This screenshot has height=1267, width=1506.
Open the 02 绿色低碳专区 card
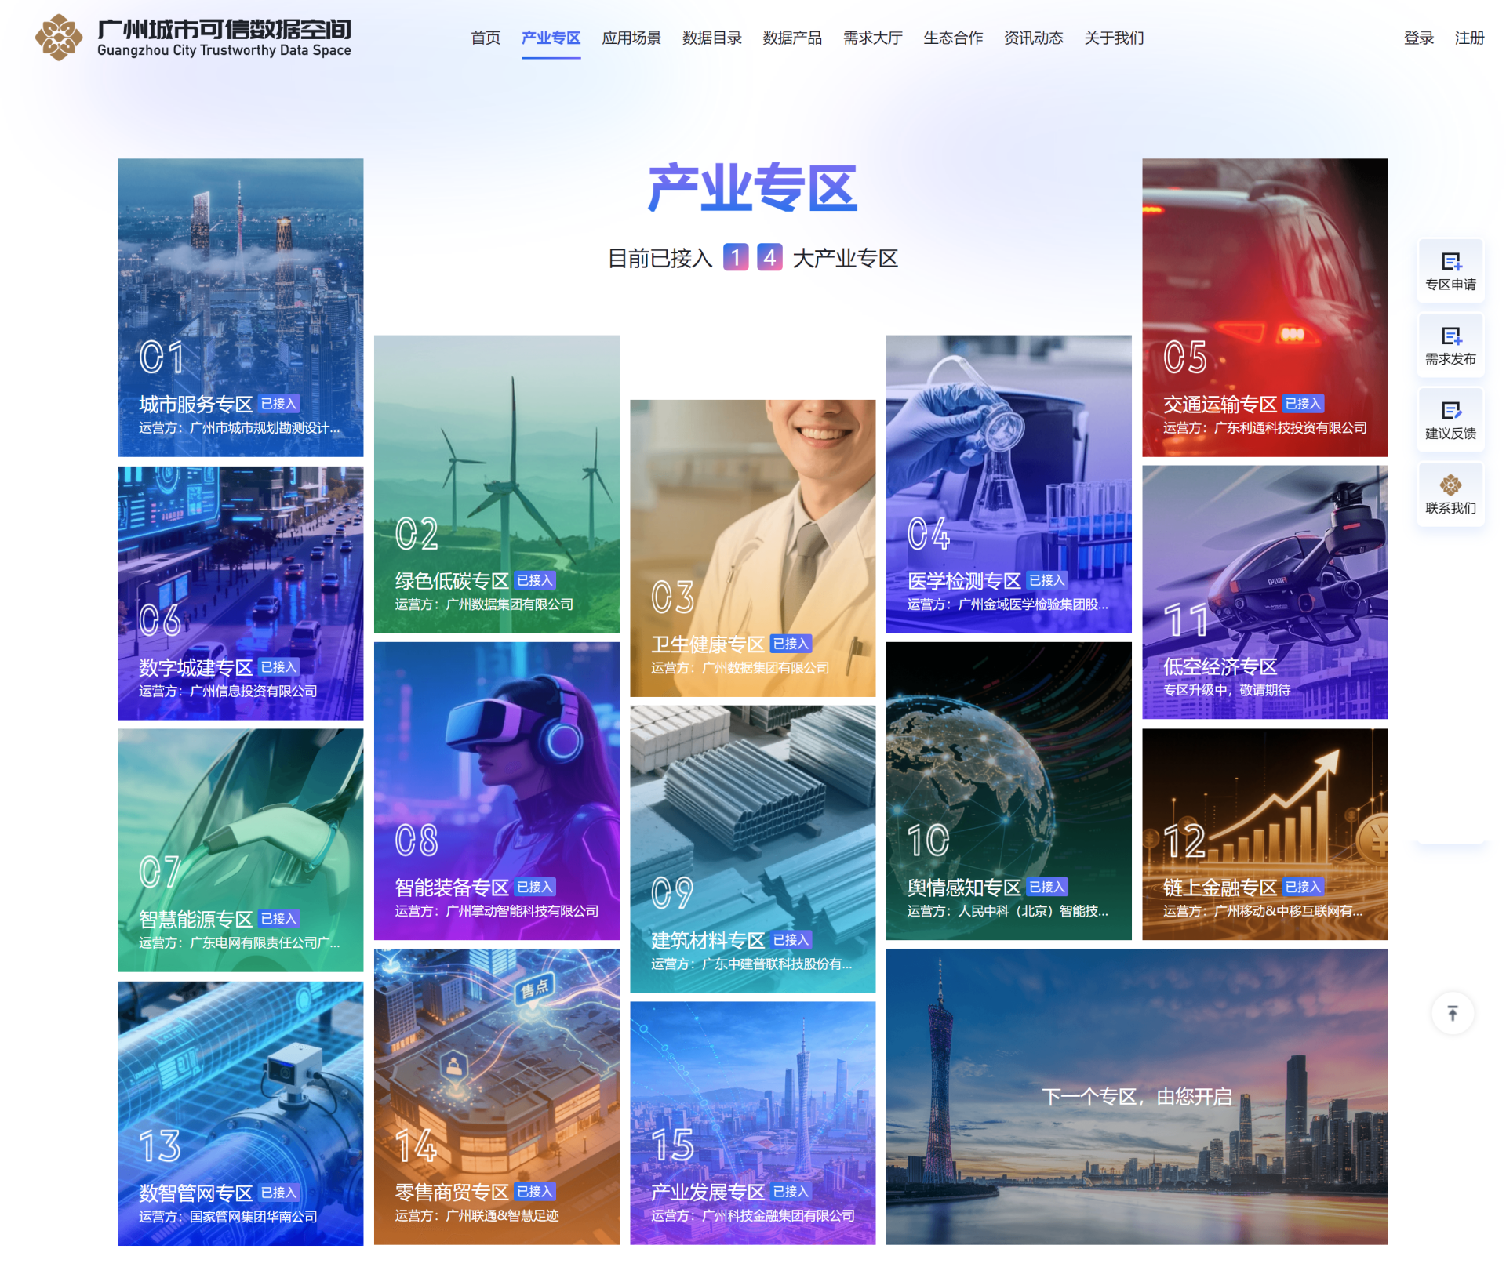click(497, 484)
